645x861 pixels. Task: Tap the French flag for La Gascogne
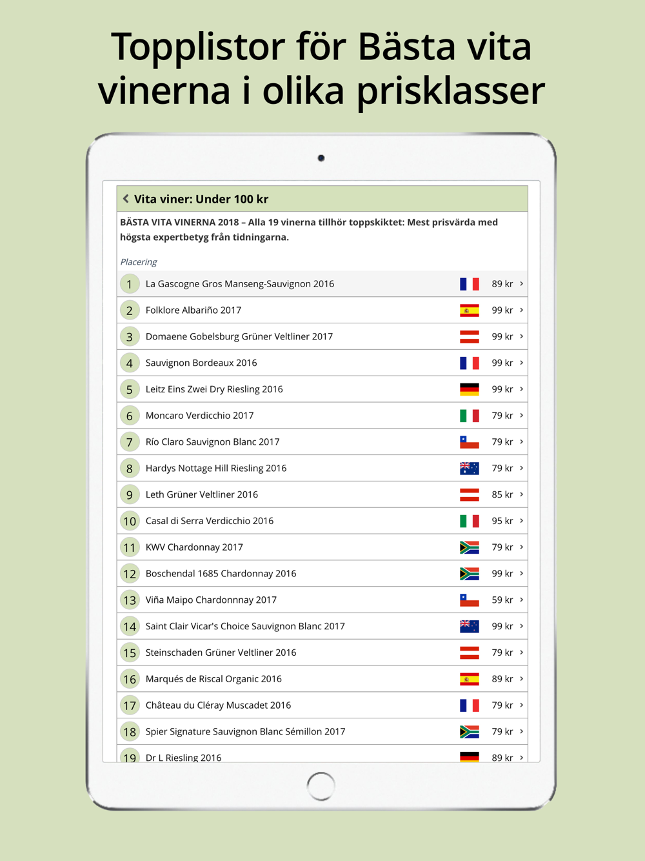[x=470, y=284]
